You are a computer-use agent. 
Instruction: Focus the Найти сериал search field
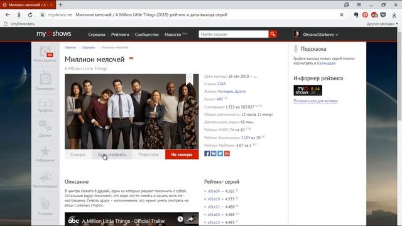[234, 34]
